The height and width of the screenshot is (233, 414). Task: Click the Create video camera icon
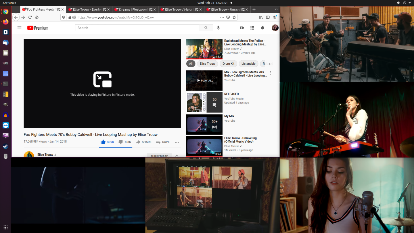click(242, 28)
